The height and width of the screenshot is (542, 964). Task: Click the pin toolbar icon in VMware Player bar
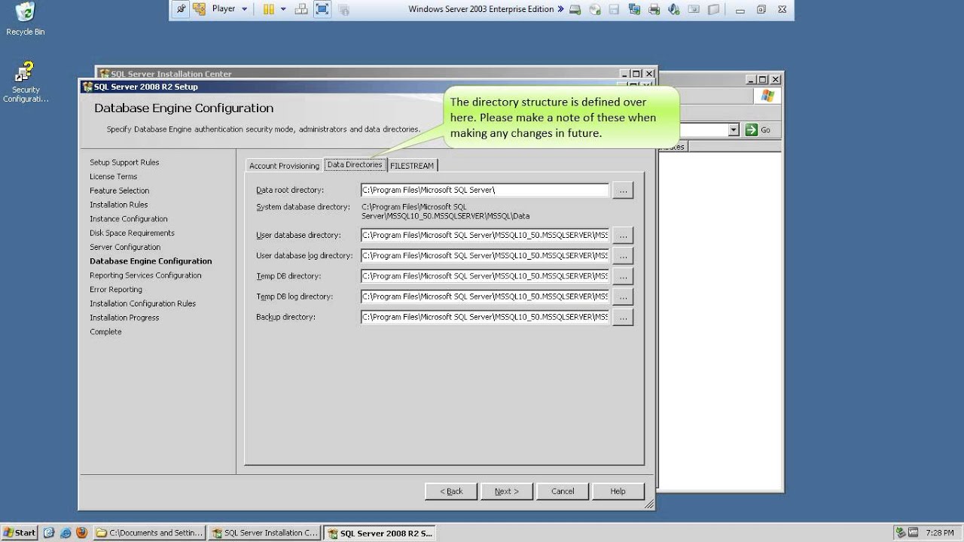[x=181, y=9]
